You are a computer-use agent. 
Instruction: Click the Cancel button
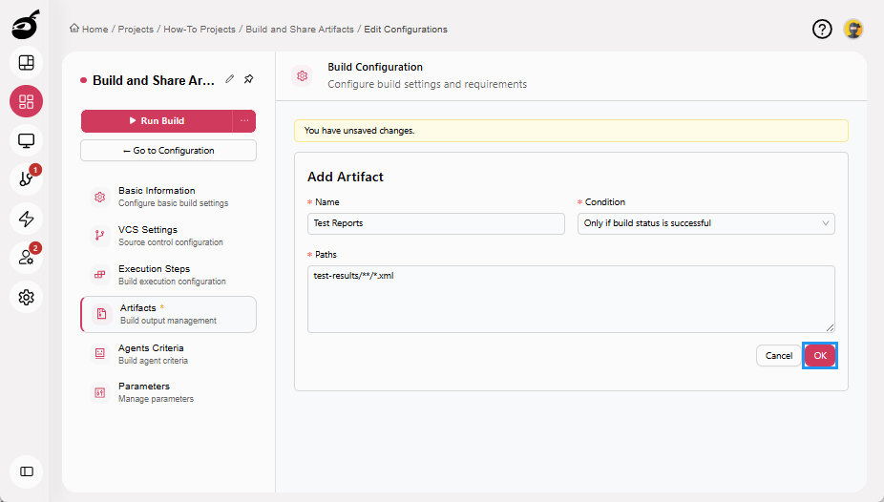779,356
